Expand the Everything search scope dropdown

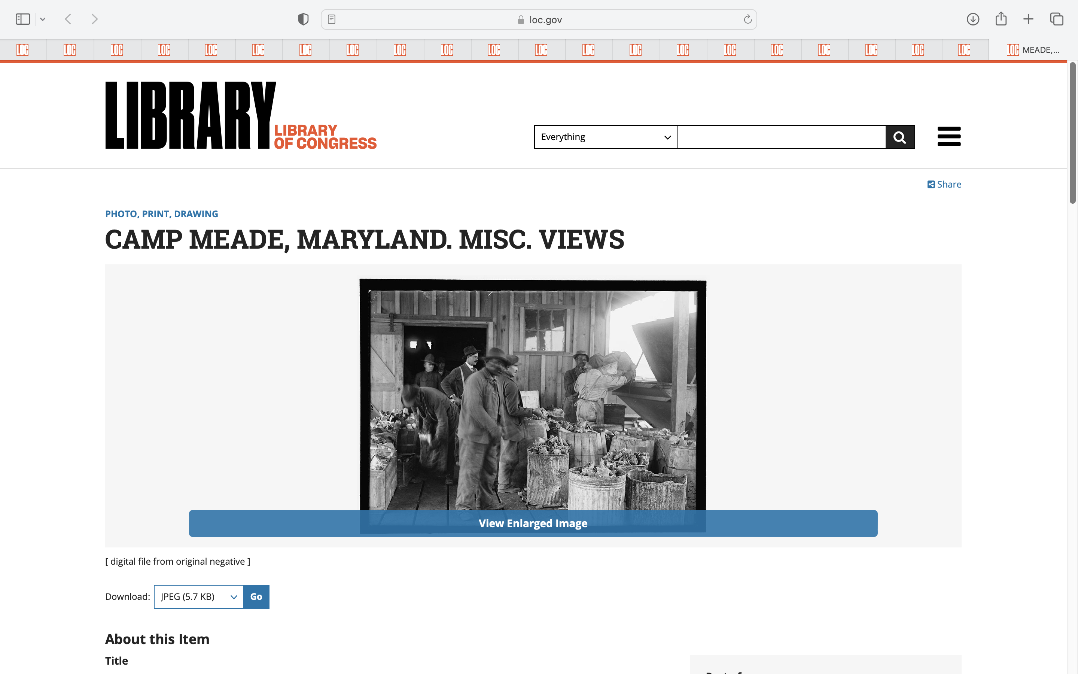click(605, 137)
